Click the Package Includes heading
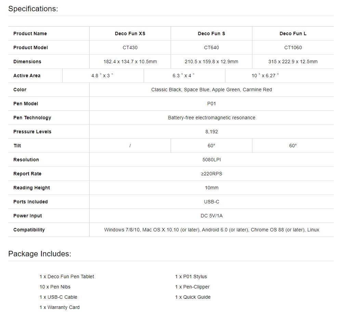 [x=40, y=254]
